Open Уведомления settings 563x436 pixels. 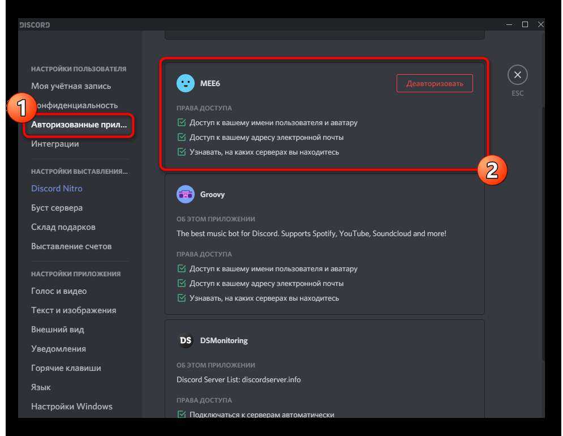(58, 349)
